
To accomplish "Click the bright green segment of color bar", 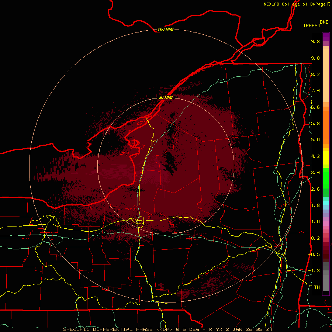I will click(x=326, y=178).
